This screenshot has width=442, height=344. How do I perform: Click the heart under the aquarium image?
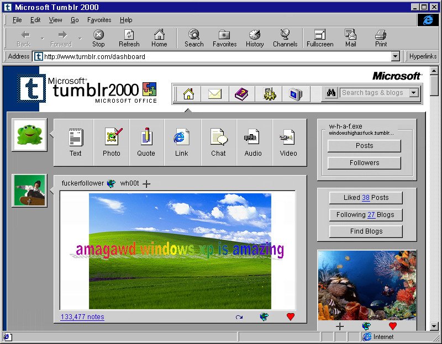[x=393, y=326]
